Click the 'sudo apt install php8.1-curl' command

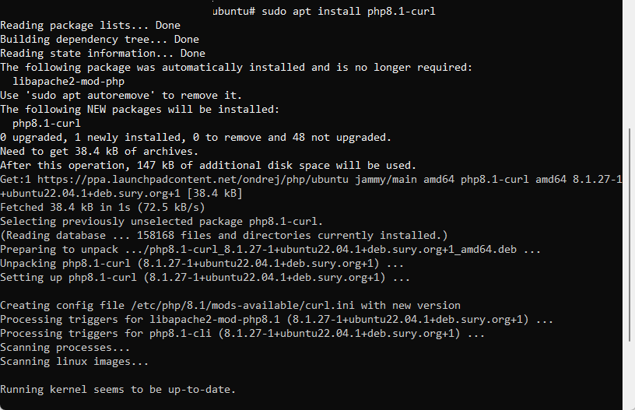349,11
